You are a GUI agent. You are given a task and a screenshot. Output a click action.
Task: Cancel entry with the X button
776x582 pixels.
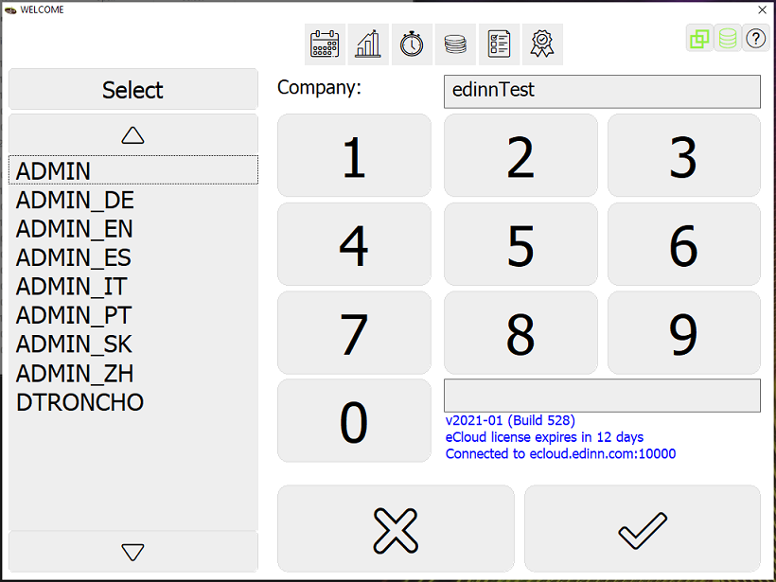pos(396,530)
